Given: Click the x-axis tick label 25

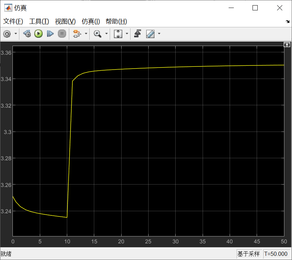Looking at the screenshot, I should 148,242.
